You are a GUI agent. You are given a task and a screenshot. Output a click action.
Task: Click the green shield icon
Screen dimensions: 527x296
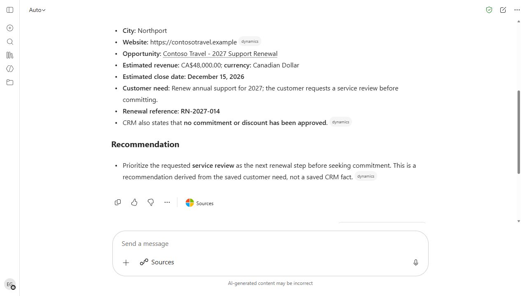(489, 10)
